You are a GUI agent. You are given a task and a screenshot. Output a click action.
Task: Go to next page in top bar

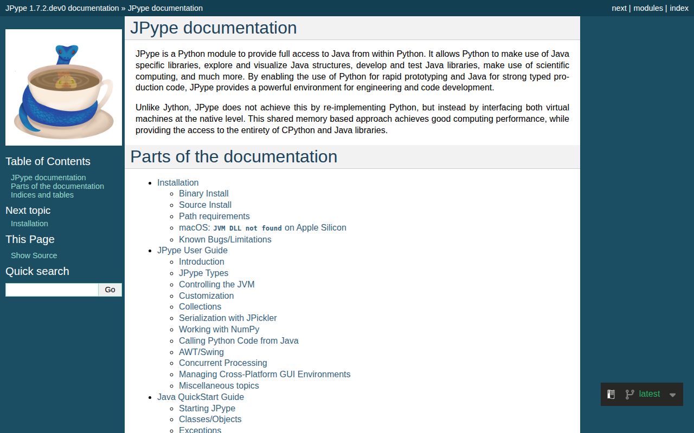pyautogui.click(x=619, y=8)
